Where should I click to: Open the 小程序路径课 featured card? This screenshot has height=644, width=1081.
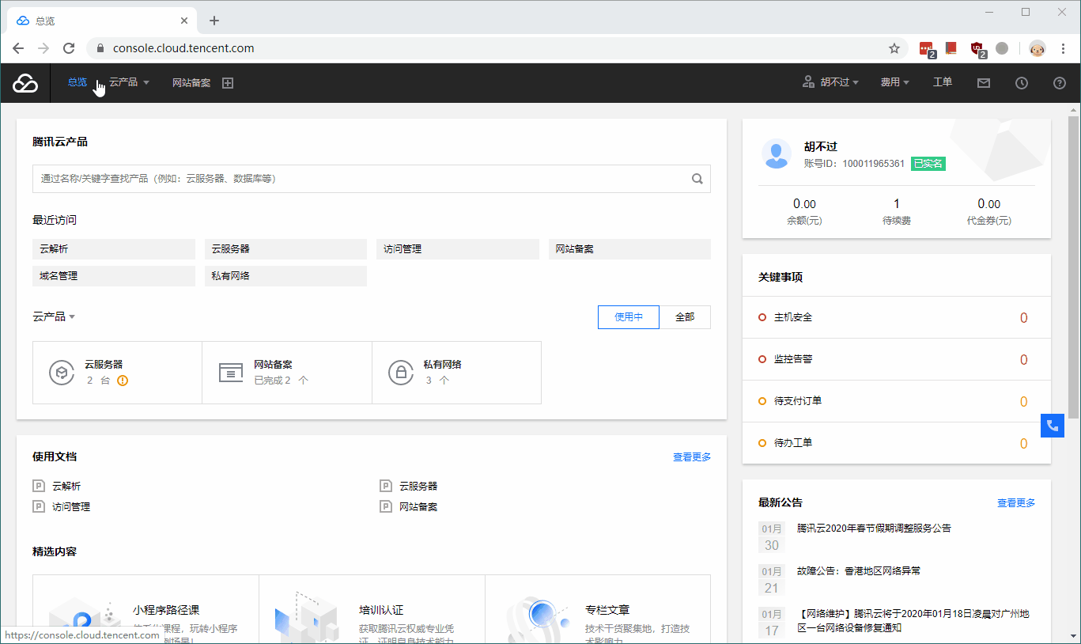(x=146, y=609)
